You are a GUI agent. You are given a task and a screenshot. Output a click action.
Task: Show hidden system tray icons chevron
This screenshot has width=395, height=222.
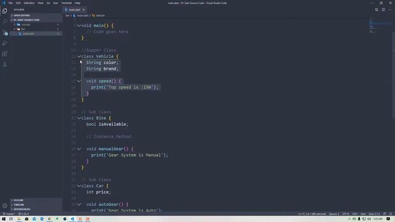click(x=349, y=219)
